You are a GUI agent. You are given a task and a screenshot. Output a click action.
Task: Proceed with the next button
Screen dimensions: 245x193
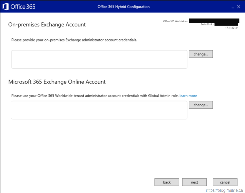194,182
